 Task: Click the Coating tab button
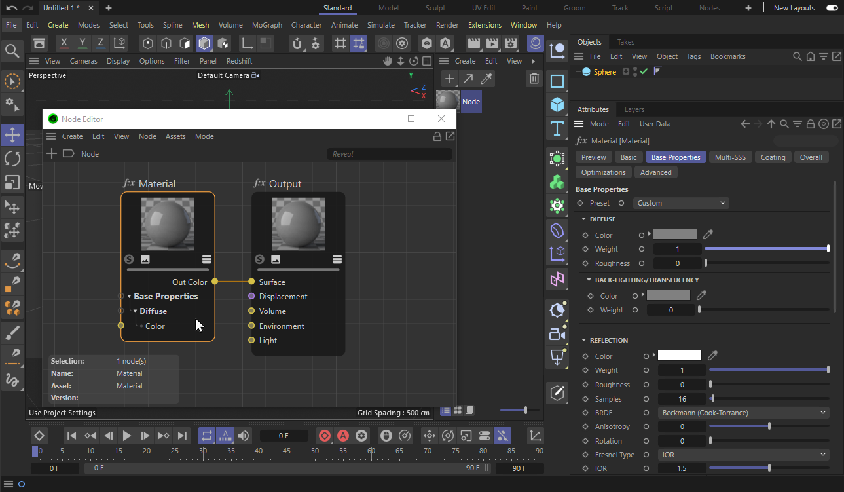(x=773, y=157)
